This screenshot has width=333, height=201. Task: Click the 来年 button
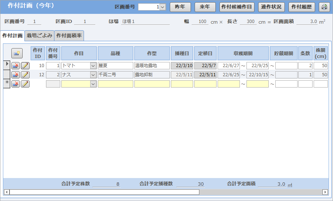(205, 7)
